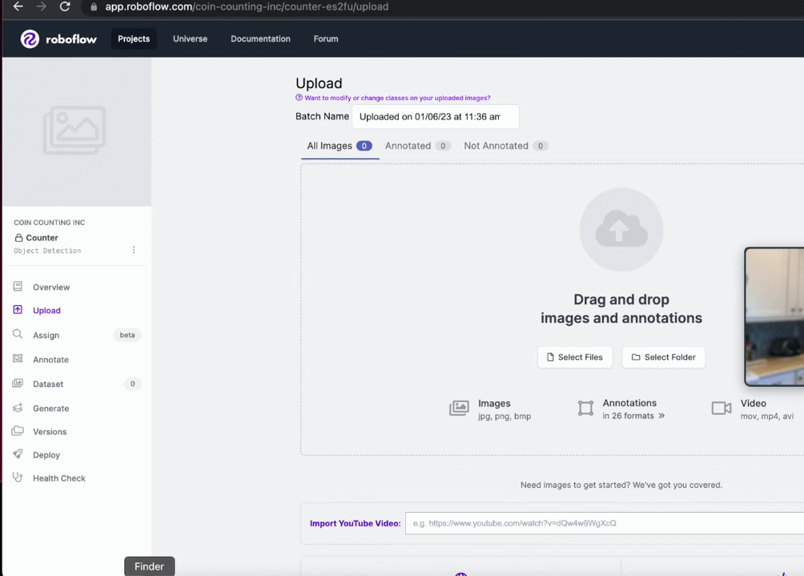Click the Import YouTube Video URL field

coord(605,523)
